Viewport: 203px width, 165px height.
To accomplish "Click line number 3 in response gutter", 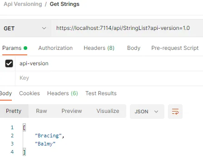I will 12,144.
